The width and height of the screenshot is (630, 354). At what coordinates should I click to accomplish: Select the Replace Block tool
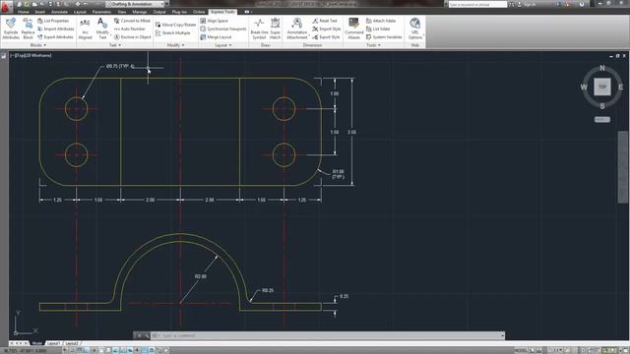click(x=28, y=29)
